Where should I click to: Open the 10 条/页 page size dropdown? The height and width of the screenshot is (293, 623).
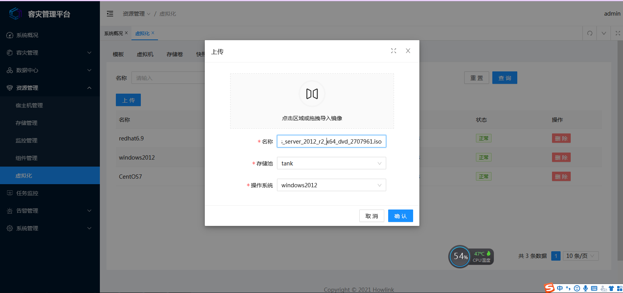[x=580, y=256]
